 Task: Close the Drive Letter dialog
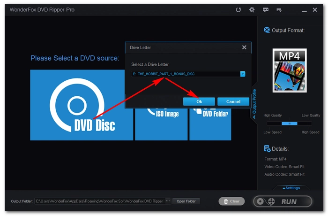click(244, 47)
